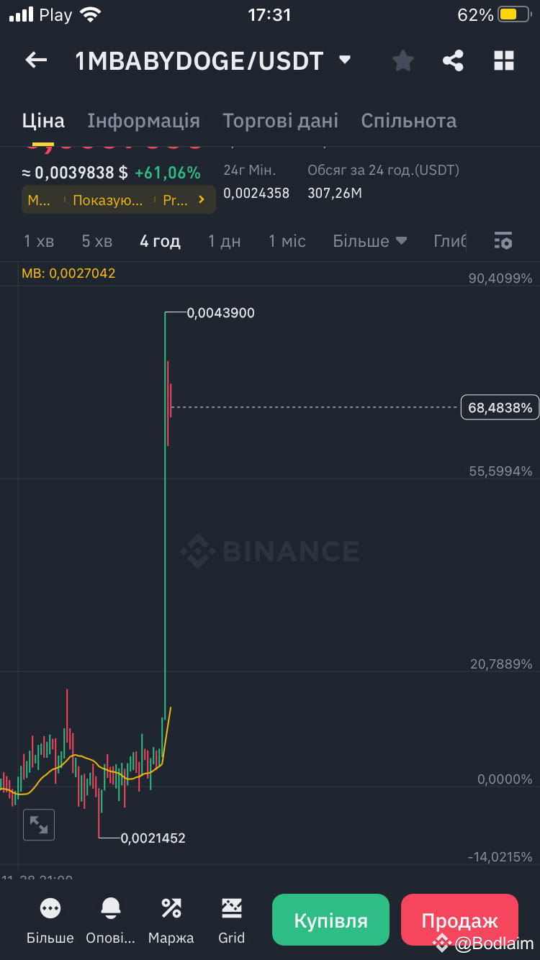Select the 1 дн timeframe
540x960 pixels.
[225, 241]
